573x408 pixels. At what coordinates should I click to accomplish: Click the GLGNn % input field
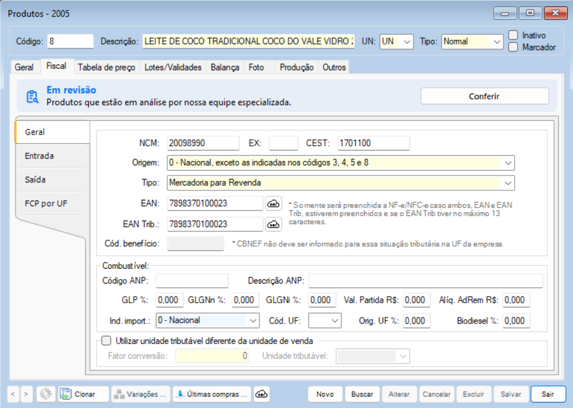pos(246,300)
